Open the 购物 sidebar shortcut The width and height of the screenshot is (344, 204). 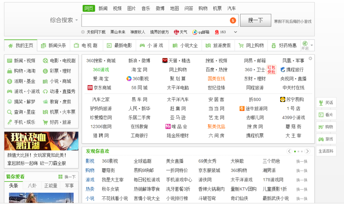pyautogui.click(x=326, y=127)
